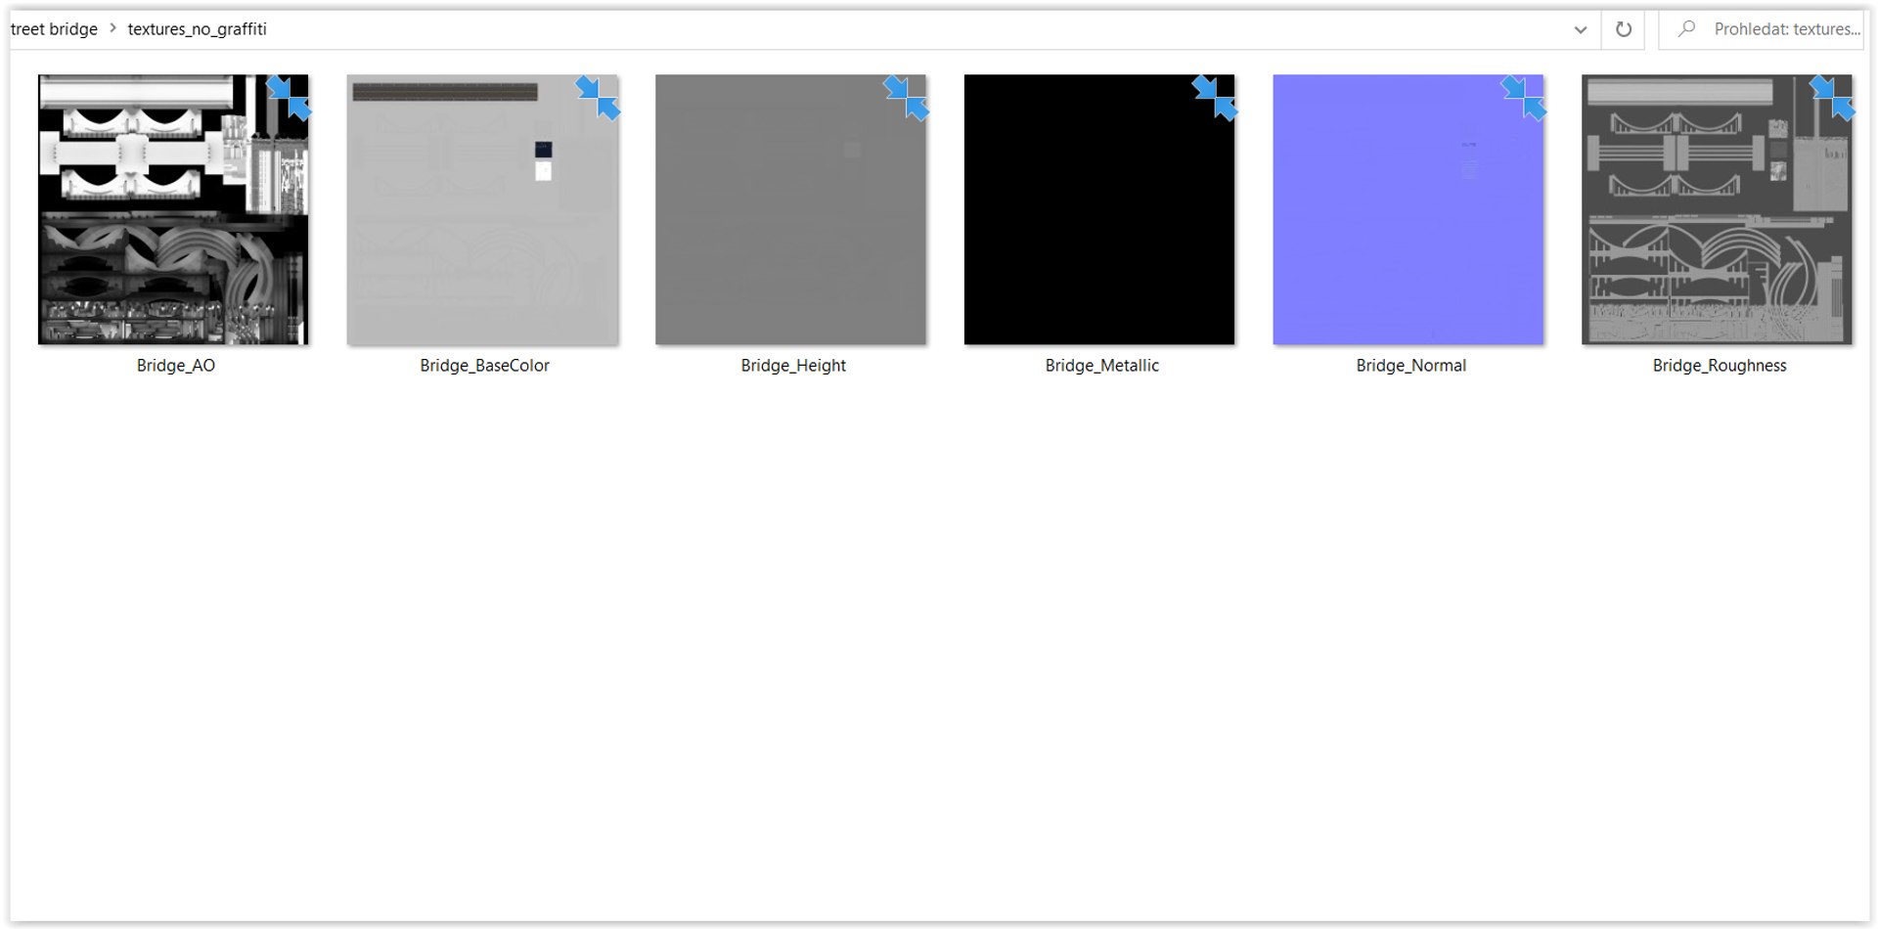Refresh the folder view

click(1624, 29)
